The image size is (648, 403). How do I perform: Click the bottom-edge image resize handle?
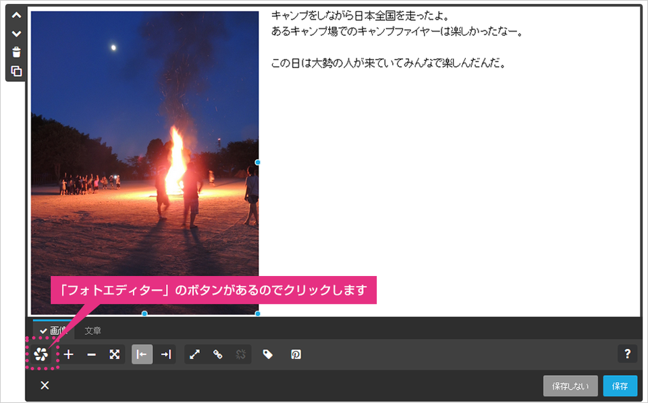click(144, 314)
